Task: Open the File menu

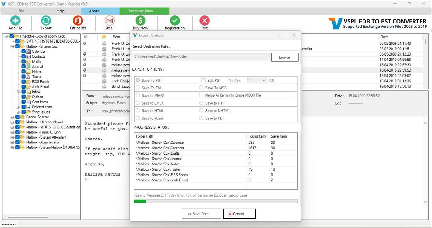Action: point(21,11)
